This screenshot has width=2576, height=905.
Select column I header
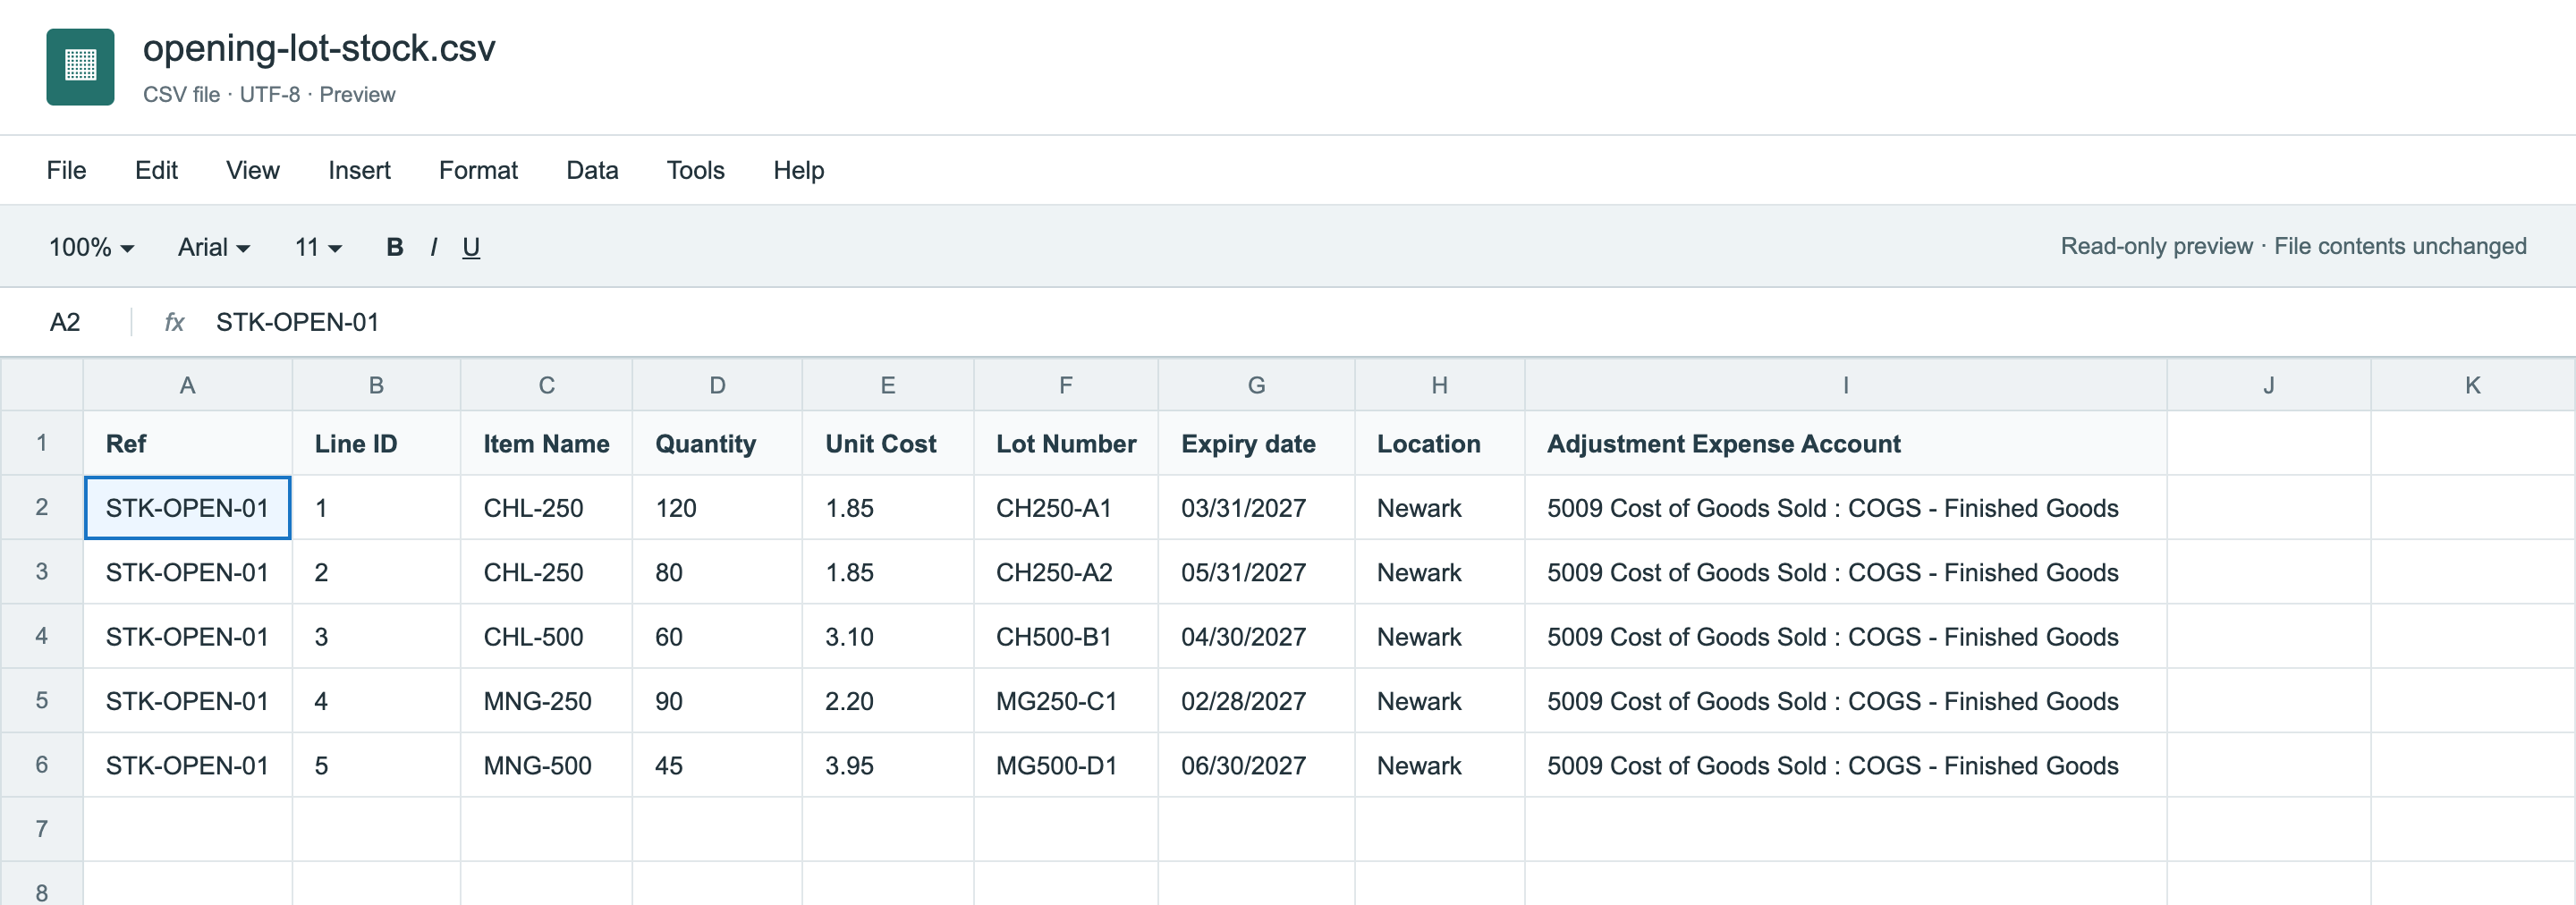coord(1845,385)
